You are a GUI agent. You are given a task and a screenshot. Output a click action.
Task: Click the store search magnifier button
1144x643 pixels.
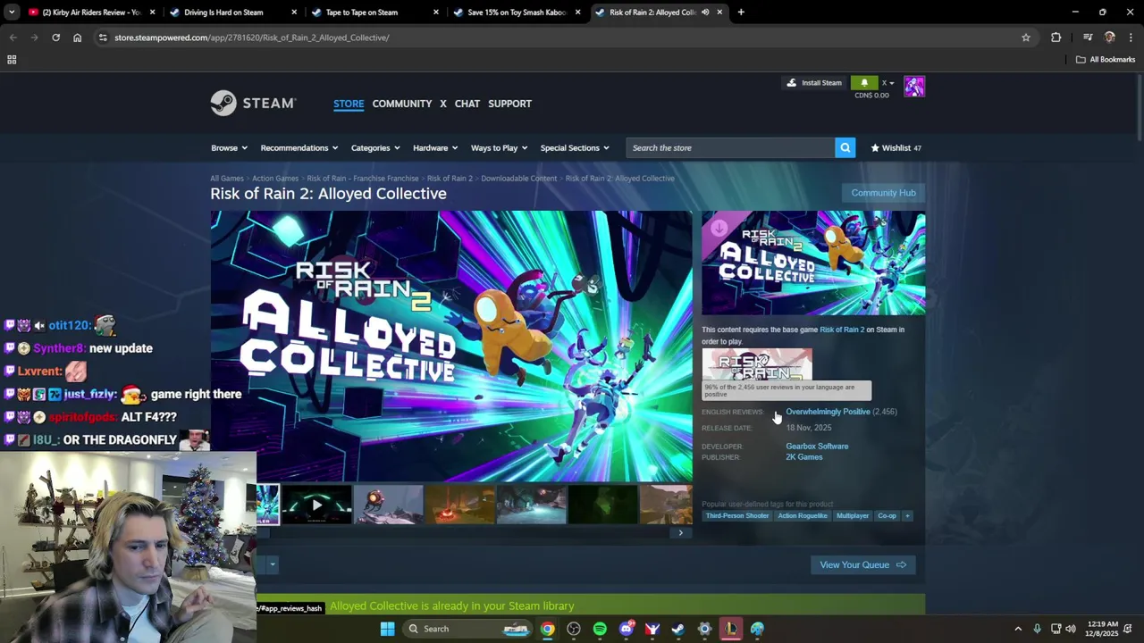(x=845, y=148)
